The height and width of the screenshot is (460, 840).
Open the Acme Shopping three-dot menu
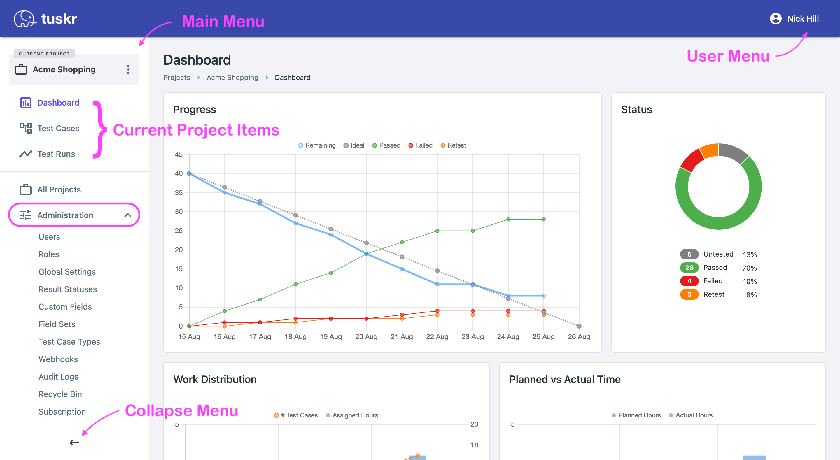click(x=128, y=69)
